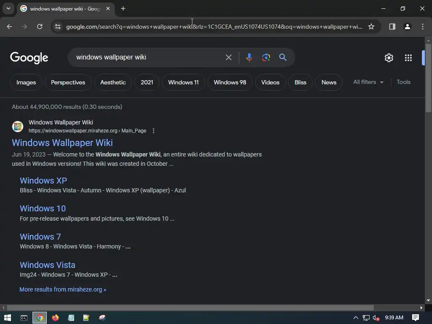Search by image with Google Lens icon

pyautogui.click(x=266, y=57)
